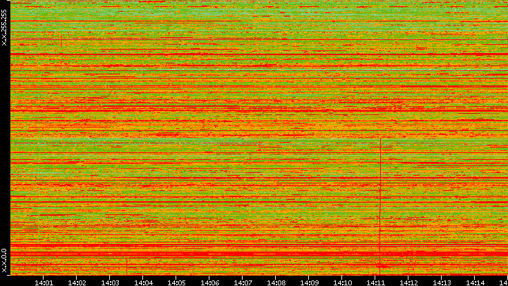This screenshot has height=286, width=508.
Task: Click the 14:03 time axis label
Action: coord(110,283)
